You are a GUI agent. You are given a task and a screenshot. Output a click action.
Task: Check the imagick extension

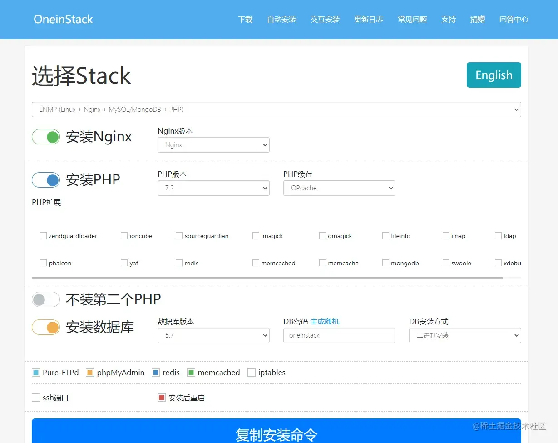(x=256, y=236)
